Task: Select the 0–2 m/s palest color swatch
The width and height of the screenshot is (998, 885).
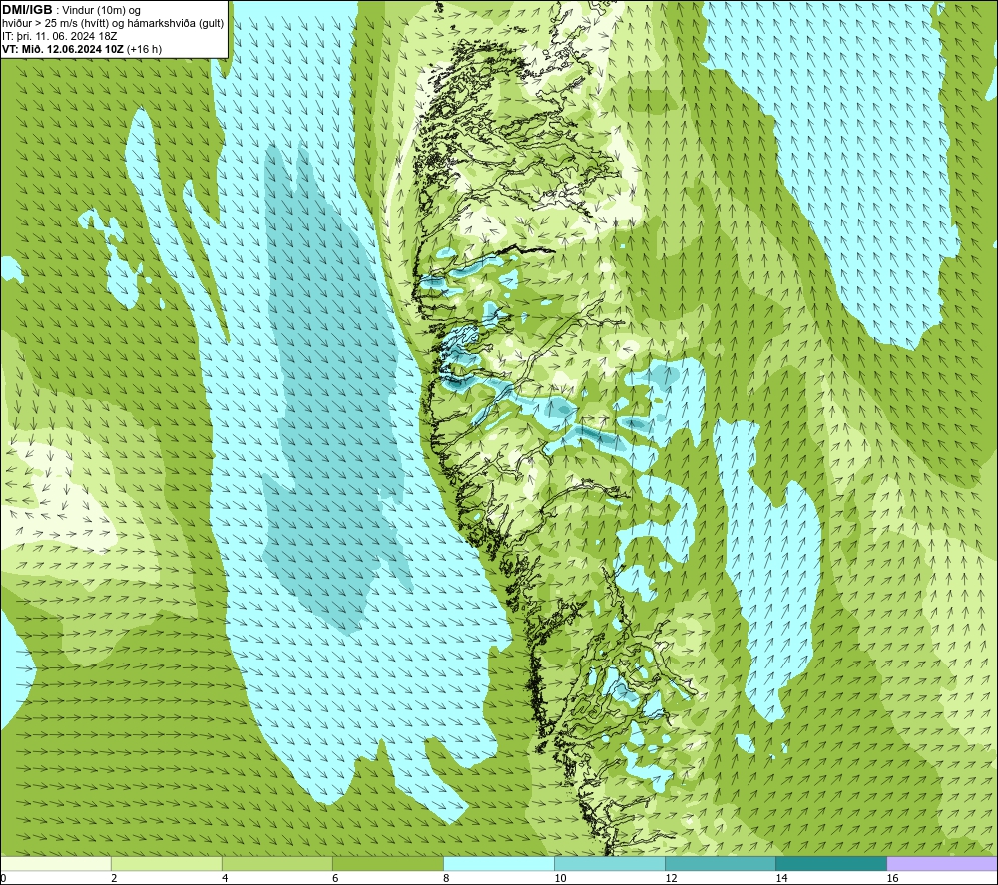Action: 56,863
